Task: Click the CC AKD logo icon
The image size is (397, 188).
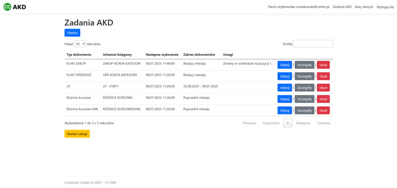Action: point(8,7)
